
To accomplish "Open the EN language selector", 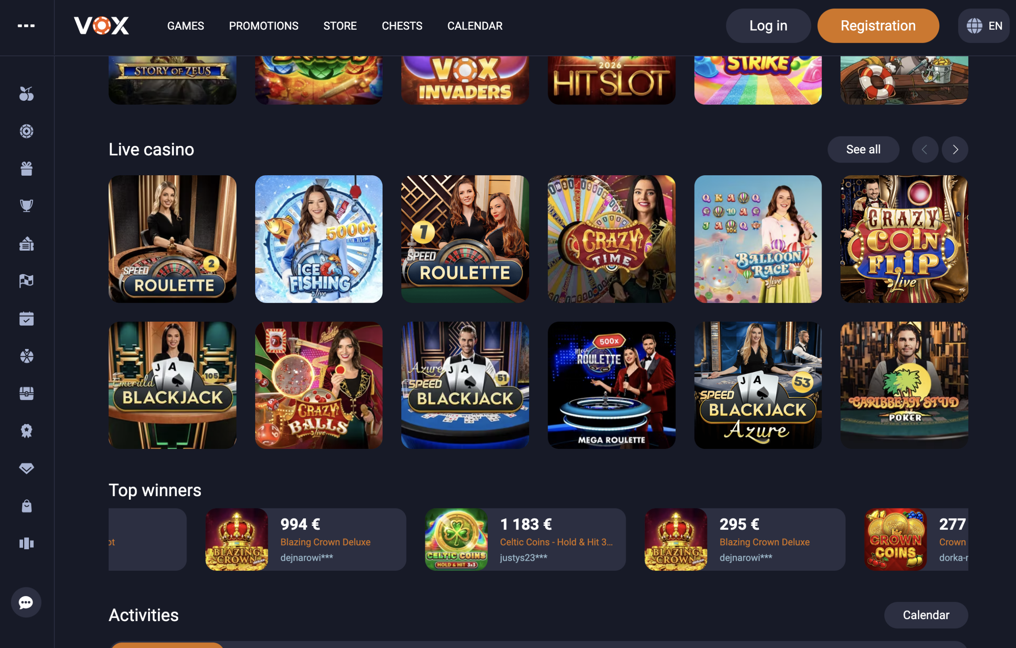I will click(x=983, y=26).
